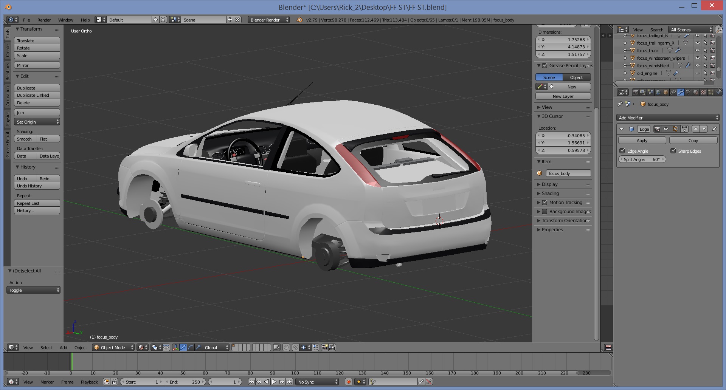Click the Dimensions Y value field
This screenshot has width=726, height=390.
tap(563, 47)
